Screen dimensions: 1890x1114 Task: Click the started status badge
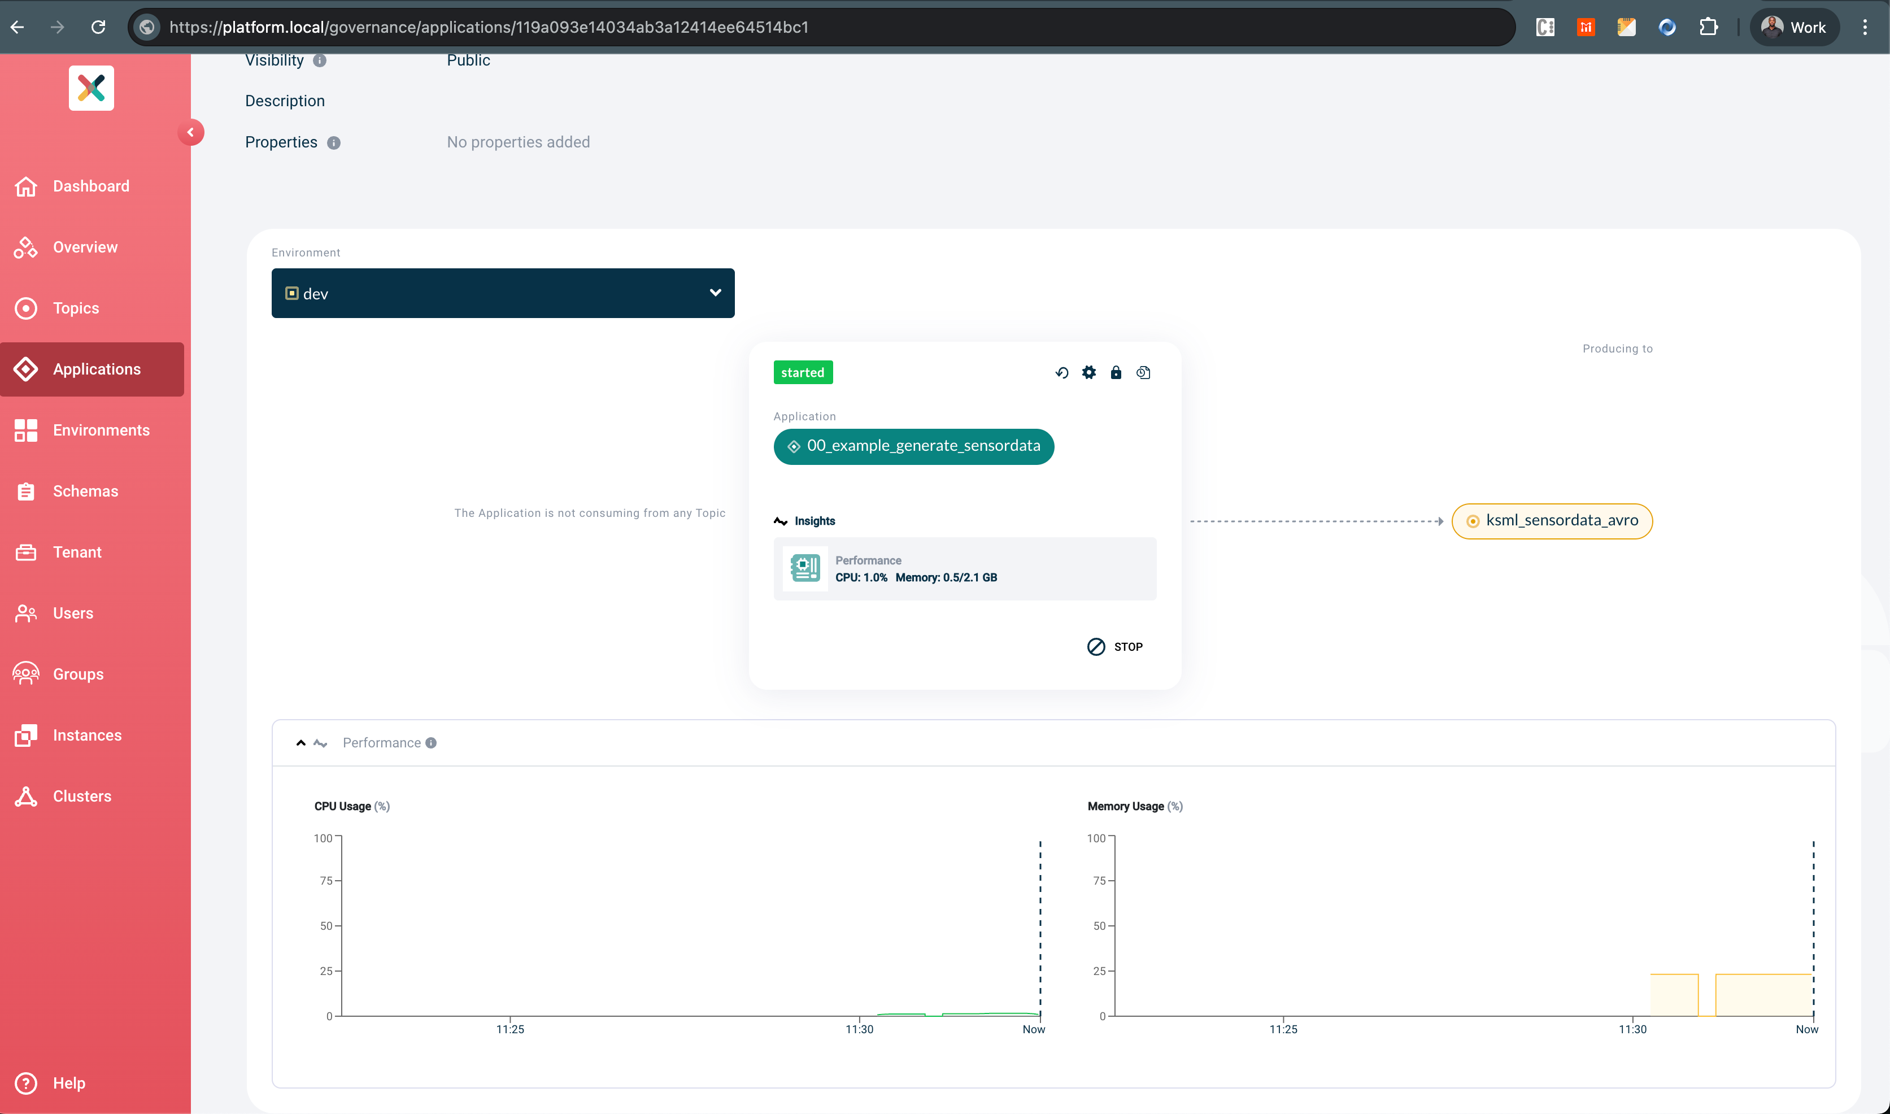803,372
